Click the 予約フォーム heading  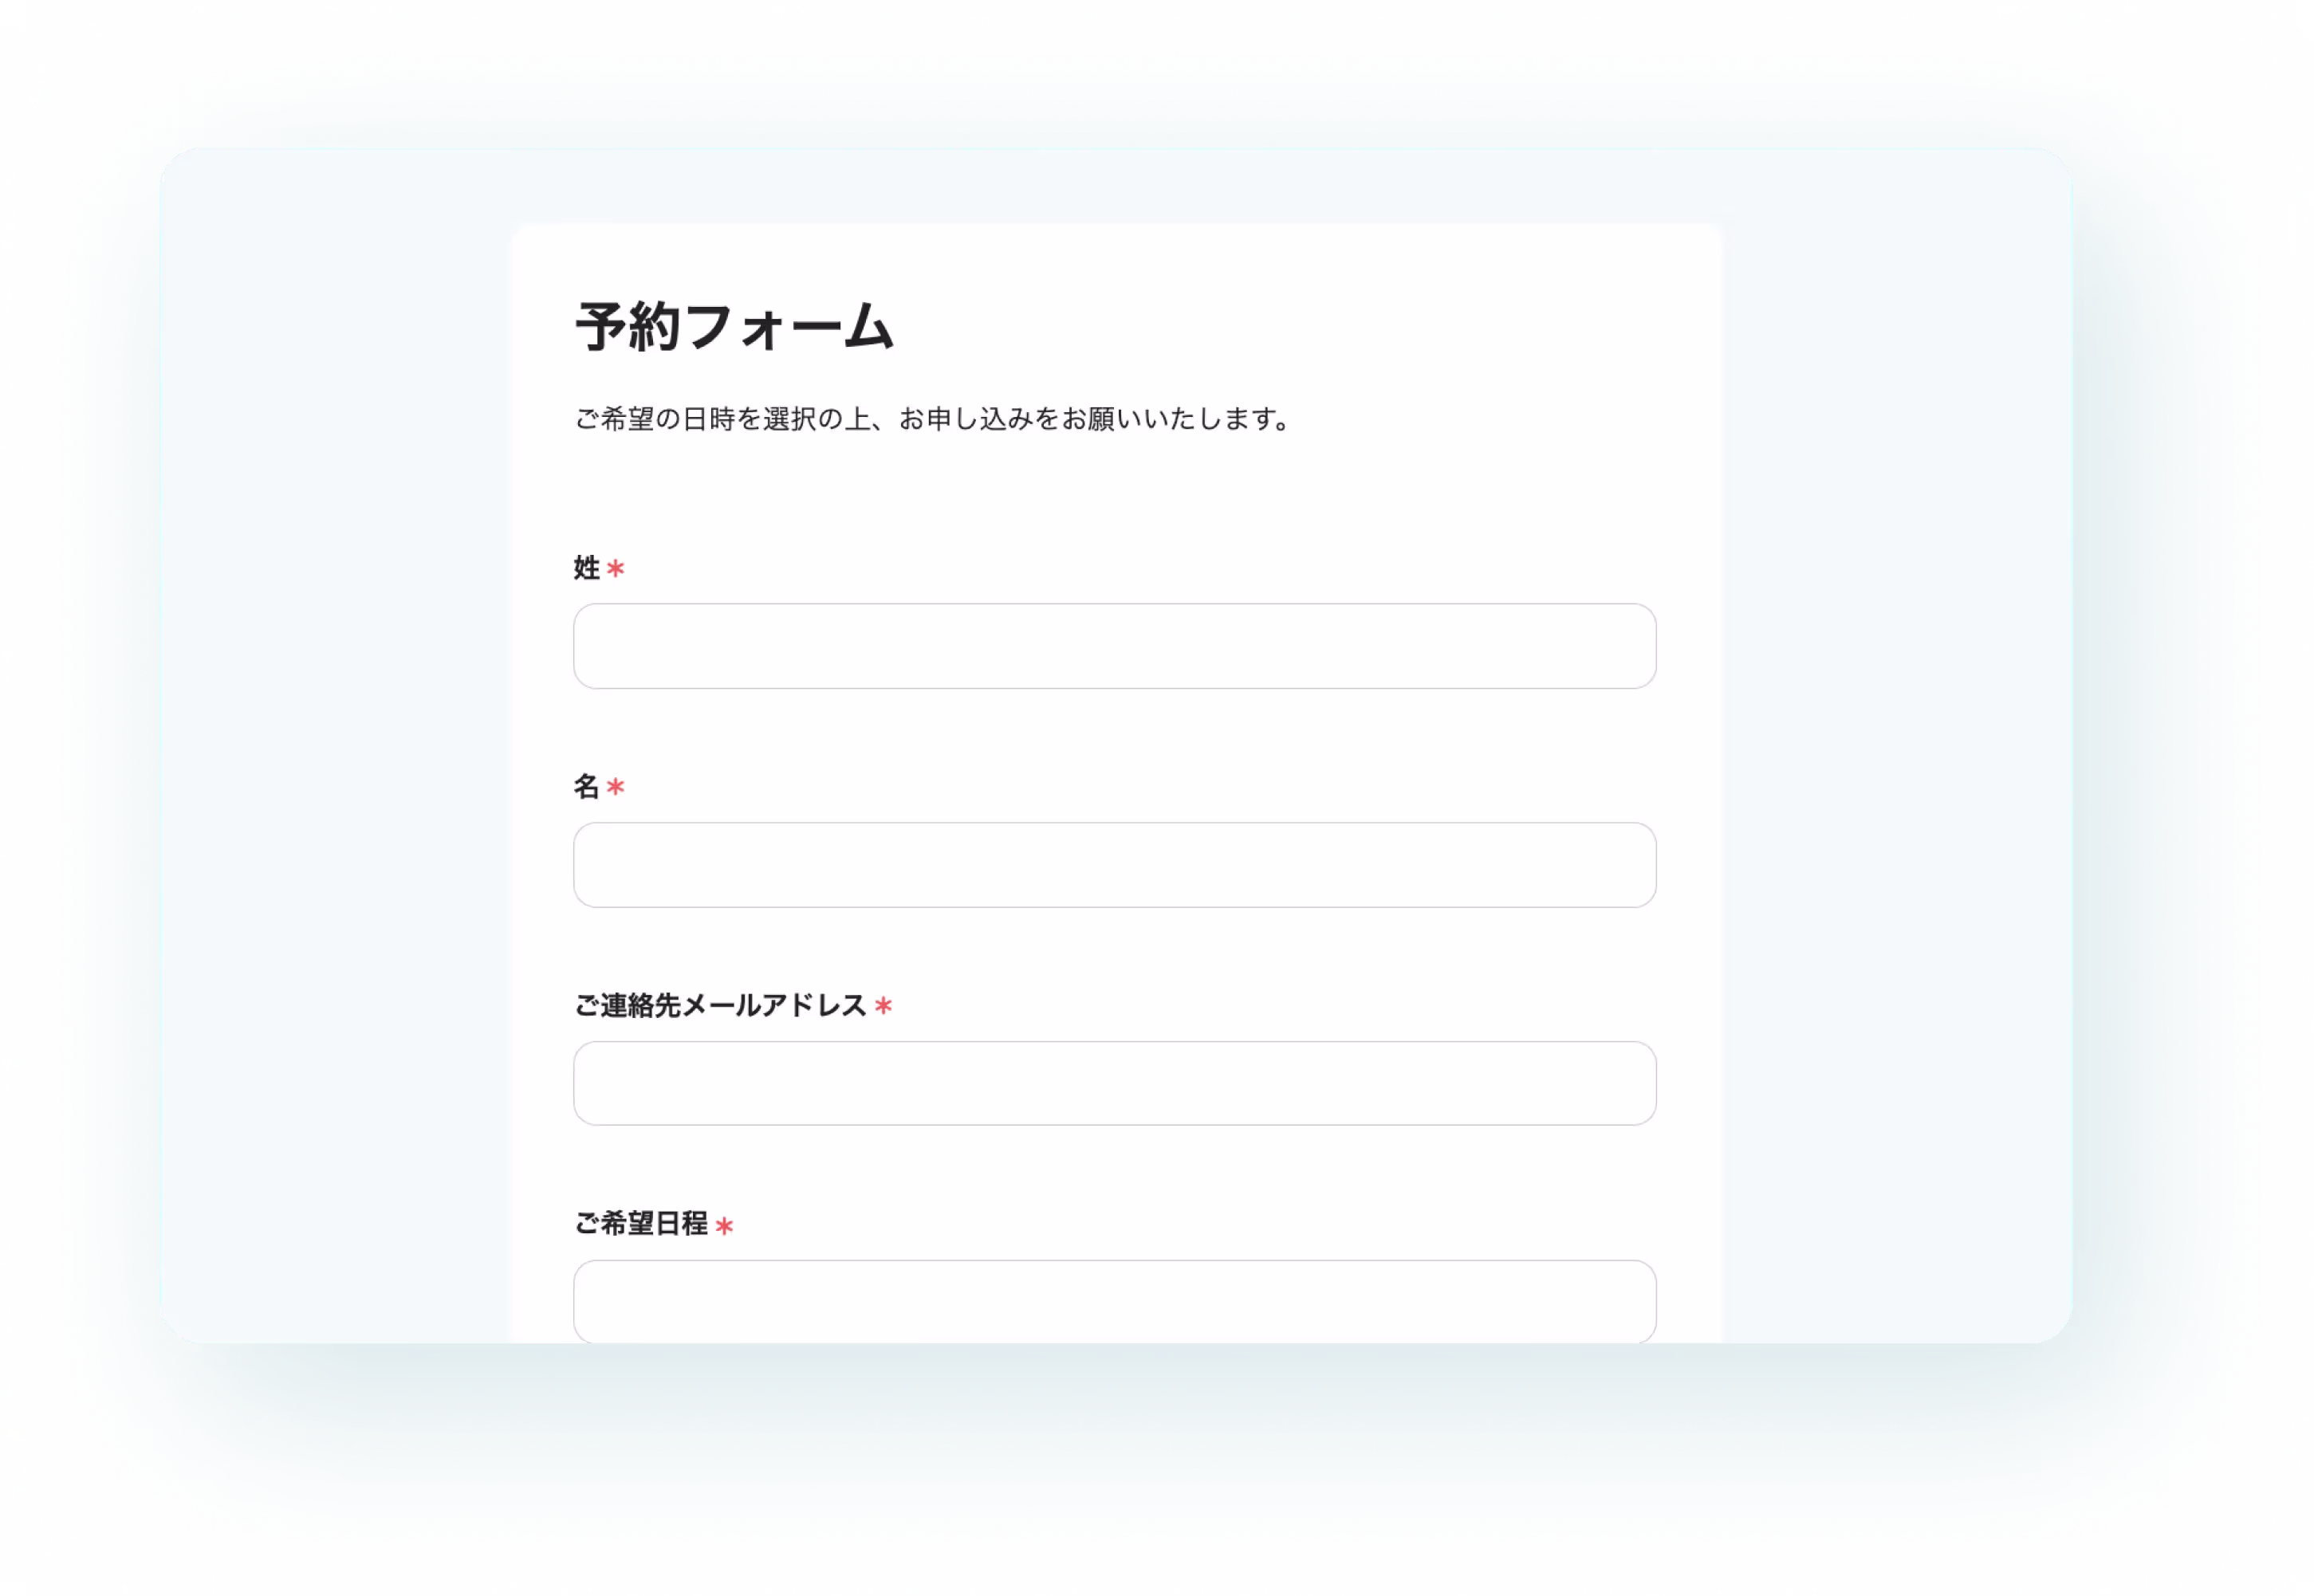tap(734, 327)
